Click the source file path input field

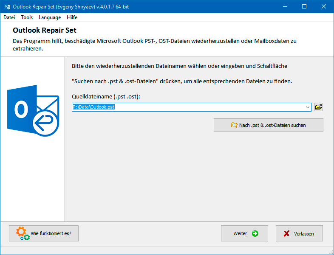(x=189, y=107)
